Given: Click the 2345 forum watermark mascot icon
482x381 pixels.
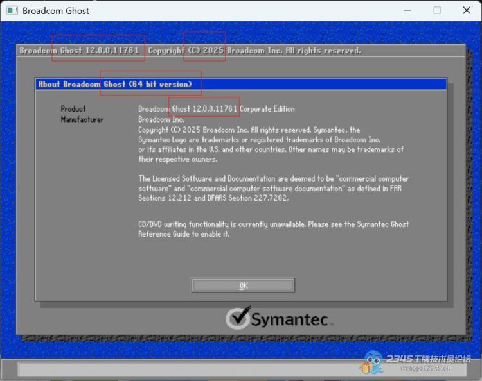Looking at the screenshot, I should click(x=373, y=362).
